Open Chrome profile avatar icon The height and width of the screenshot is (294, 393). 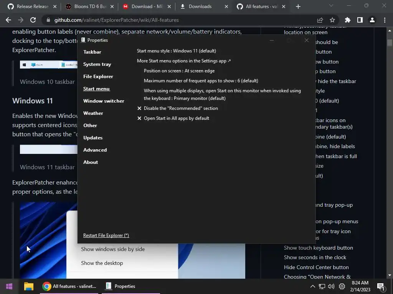pos(372,20)
